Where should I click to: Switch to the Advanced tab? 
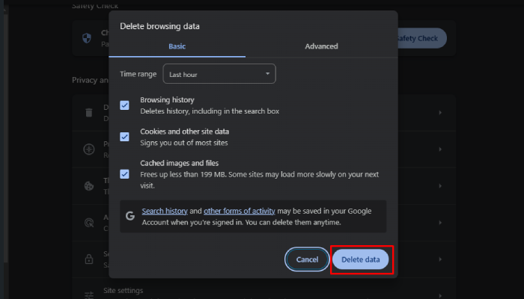point(321,46)
